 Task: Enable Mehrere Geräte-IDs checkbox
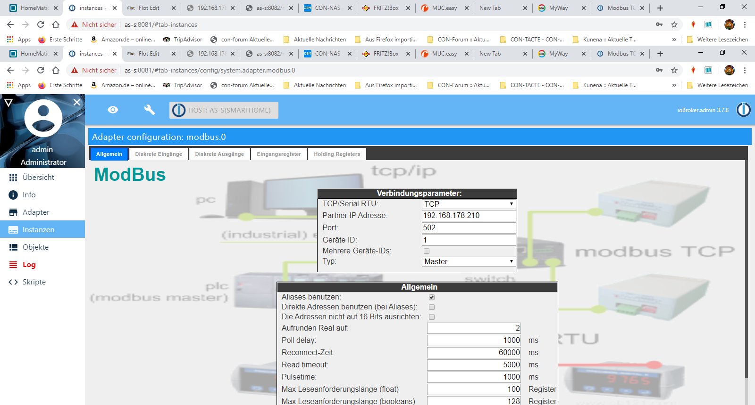pos(427,251)
